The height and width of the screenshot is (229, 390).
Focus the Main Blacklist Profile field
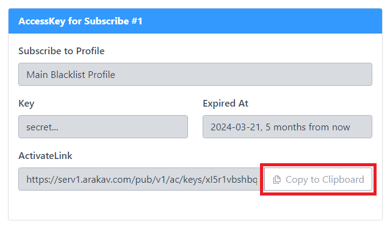pos(195,74)
